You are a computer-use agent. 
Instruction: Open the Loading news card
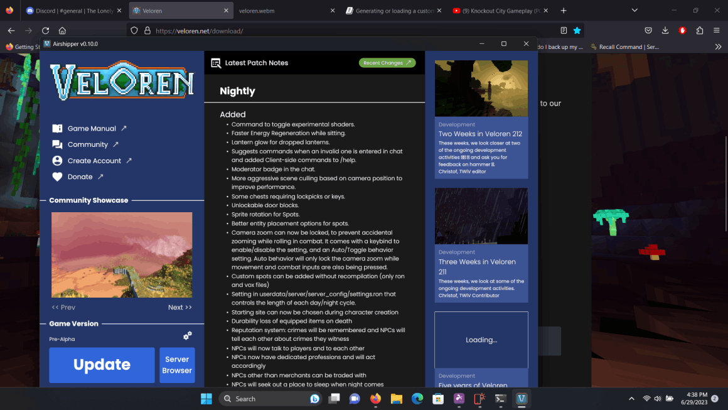tap(481, 349)
